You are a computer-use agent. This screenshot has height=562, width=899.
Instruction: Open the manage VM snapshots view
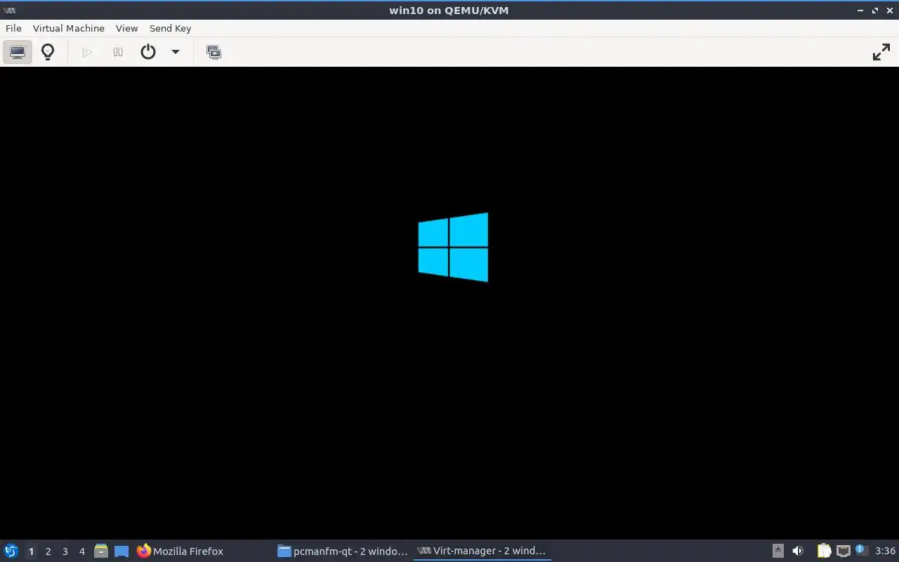pyautogui.click(x=214, y=52)
